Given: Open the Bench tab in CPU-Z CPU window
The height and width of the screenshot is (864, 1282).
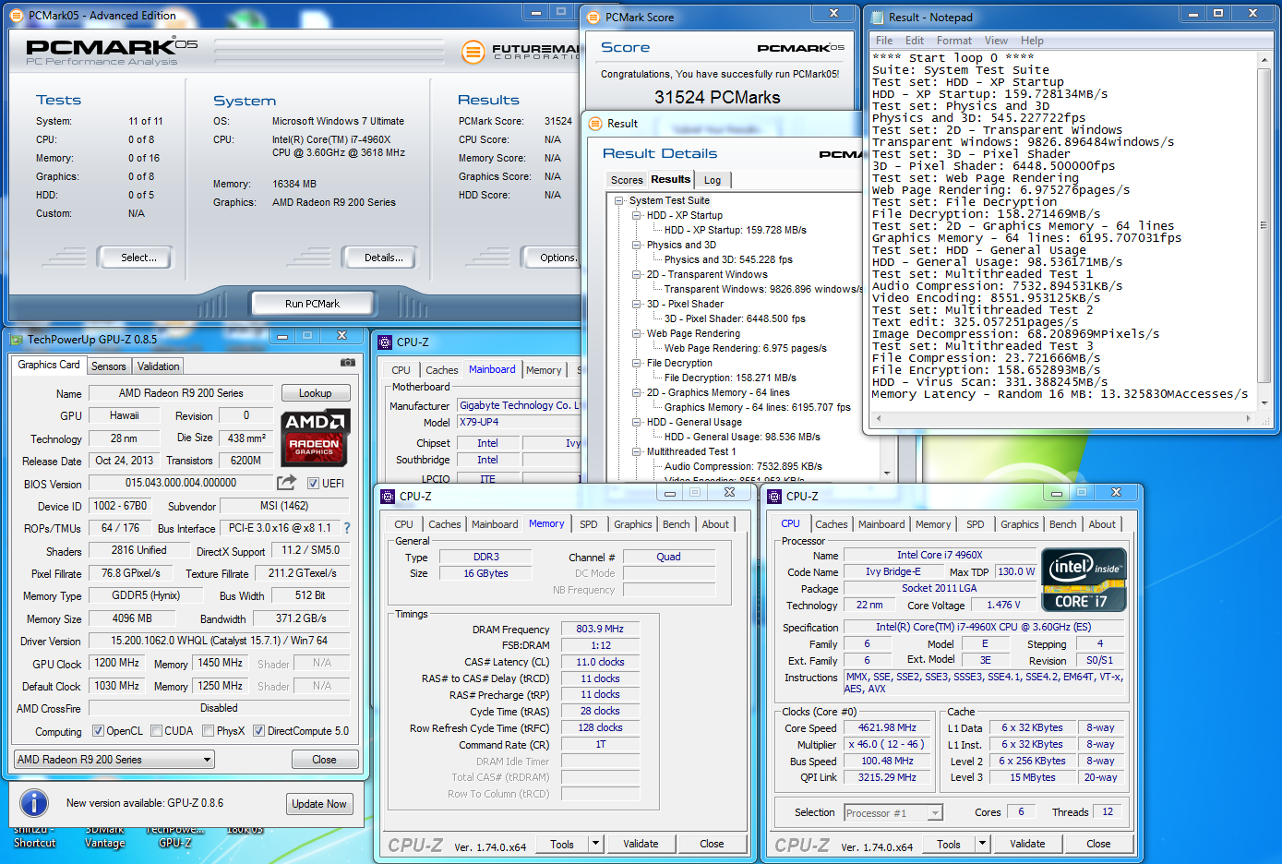Looking at the screenshot, I should [x=1062, y=524].
